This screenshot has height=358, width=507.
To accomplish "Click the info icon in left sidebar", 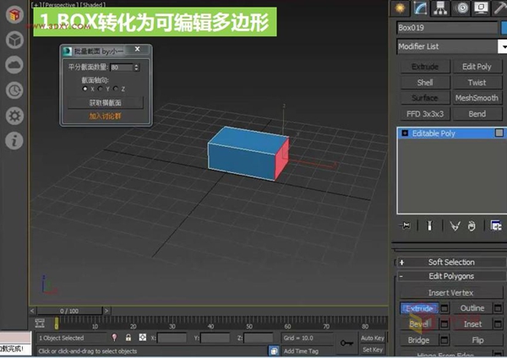I will (14, 141).
